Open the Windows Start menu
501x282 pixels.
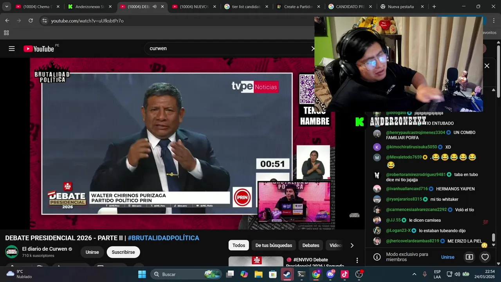[142, 274]
